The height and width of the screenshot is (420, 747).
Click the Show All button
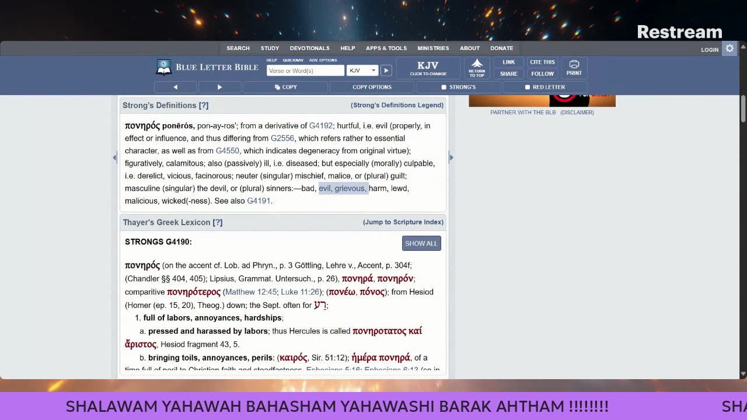click(x=421, y=243)
